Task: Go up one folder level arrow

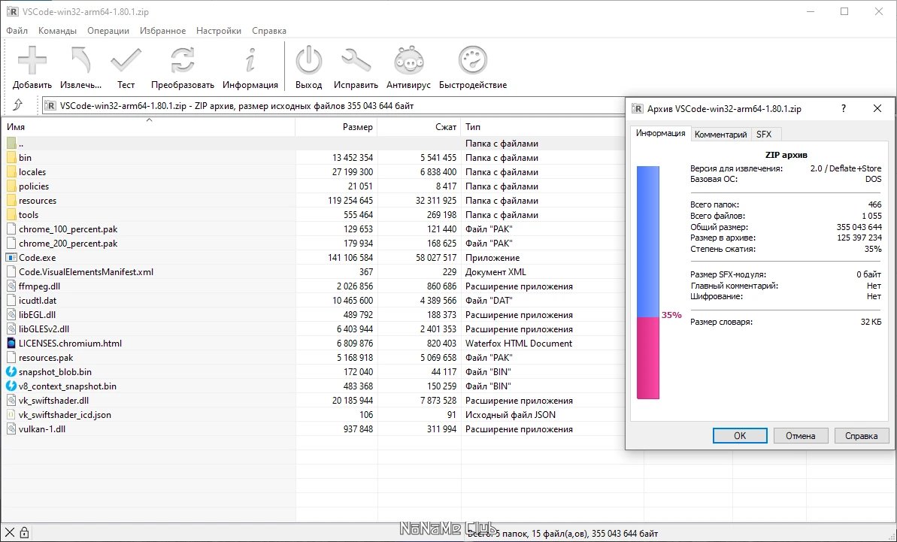Action: coord(19,106)
